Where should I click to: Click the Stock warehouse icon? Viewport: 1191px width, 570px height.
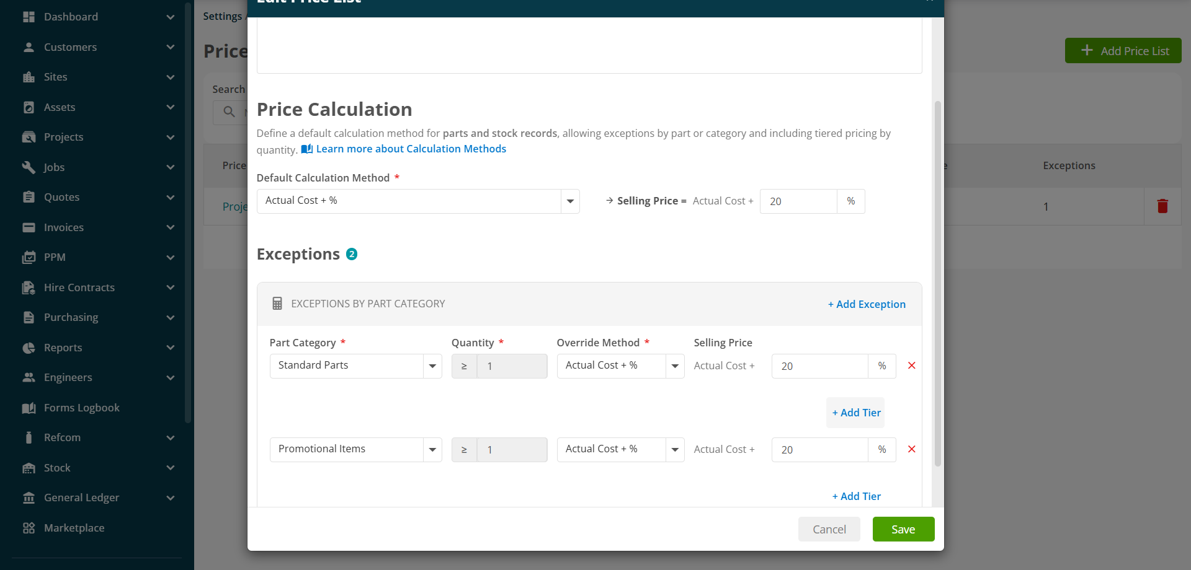[29, 468]
